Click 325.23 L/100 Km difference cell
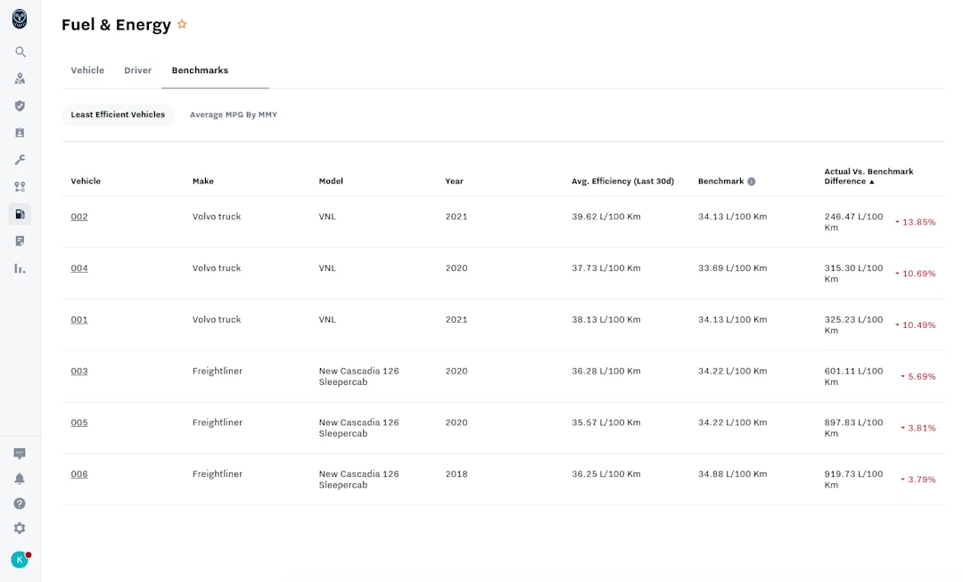 point(853,325)
